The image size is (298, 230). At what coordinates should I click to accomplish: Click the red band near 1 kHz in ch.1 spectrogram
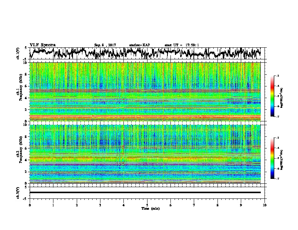pyautogui.click(x=145, y=116)
